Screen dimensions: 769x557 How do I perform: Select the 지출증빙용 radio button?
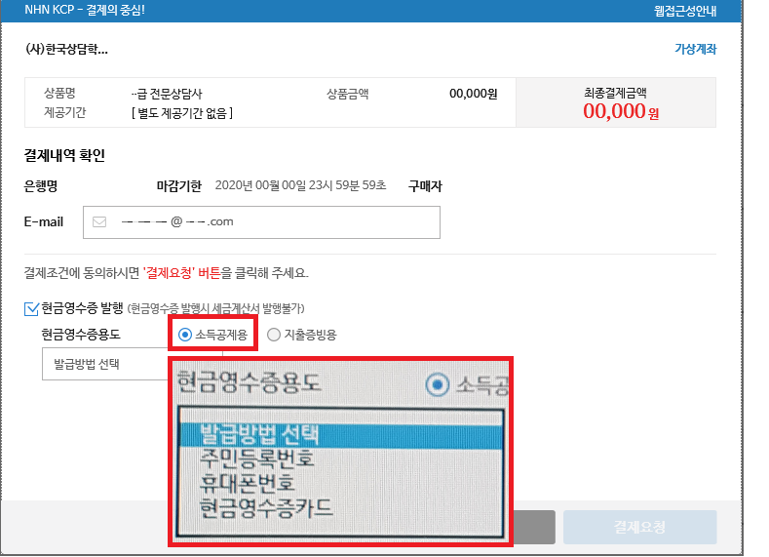coord(274,336)
